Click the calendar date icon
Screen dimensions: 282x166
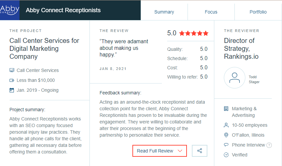pos(12,90)
